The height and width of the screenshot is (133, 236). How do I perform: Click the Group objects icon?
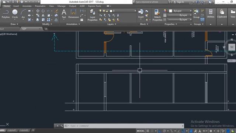coord(196,14)
